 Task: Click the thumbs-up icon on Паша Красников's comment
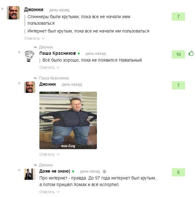tap(191, 53)
